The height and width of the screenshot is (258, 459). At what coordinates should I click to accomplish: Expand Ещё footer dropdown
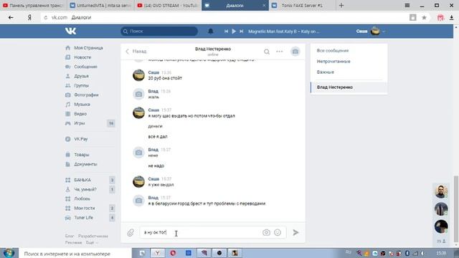tap(91, 242)
